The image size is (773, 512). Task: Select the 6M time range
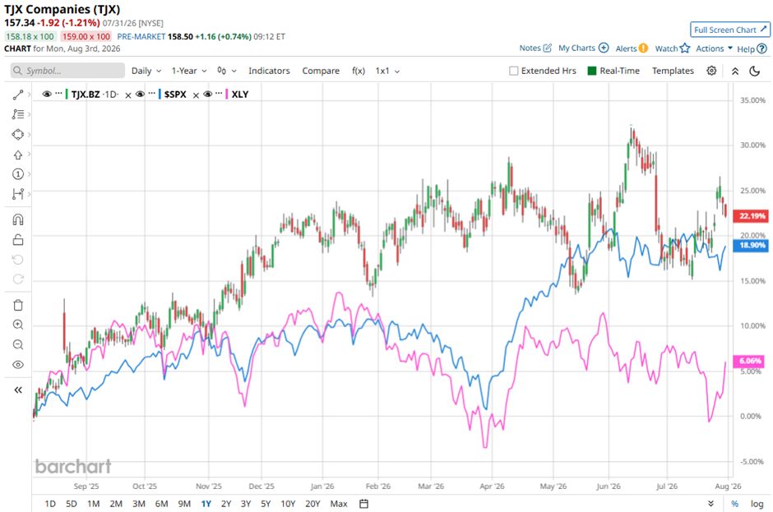click(x=162, y=504)
